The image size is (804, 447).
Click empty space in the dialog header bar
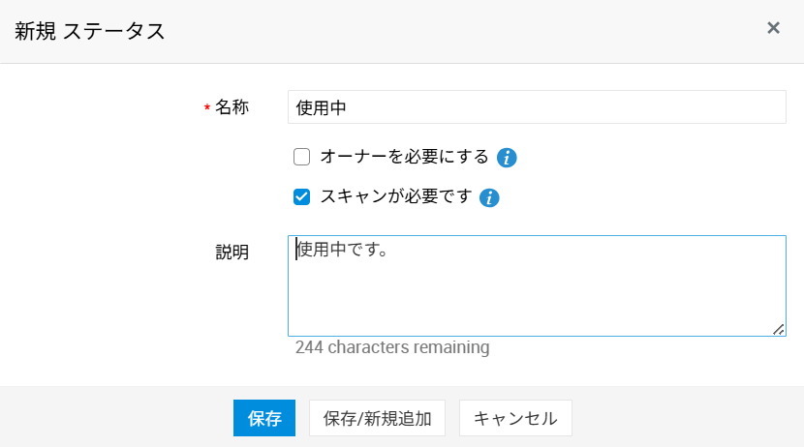click(465, 31)
